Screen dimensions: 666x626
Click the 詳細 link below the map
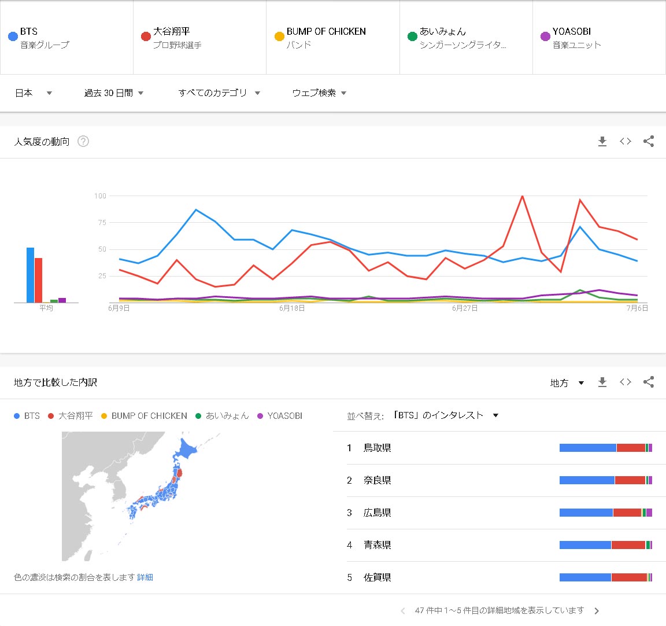[145, 577]
